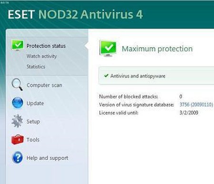Click the ESET NOD32 Antivirus 4 title

click(75, 14)
